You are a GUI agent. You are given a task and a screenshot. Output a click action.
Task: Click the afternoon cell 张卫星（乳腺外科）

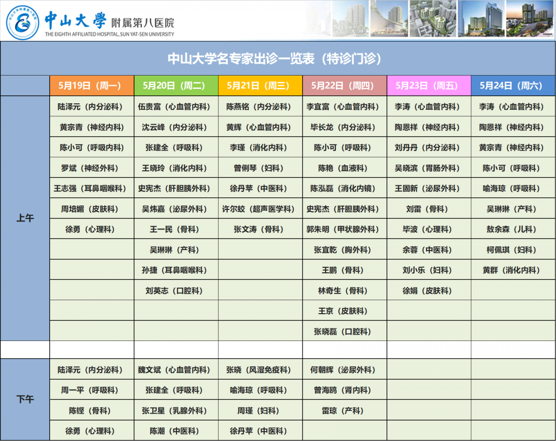point(176,410)
